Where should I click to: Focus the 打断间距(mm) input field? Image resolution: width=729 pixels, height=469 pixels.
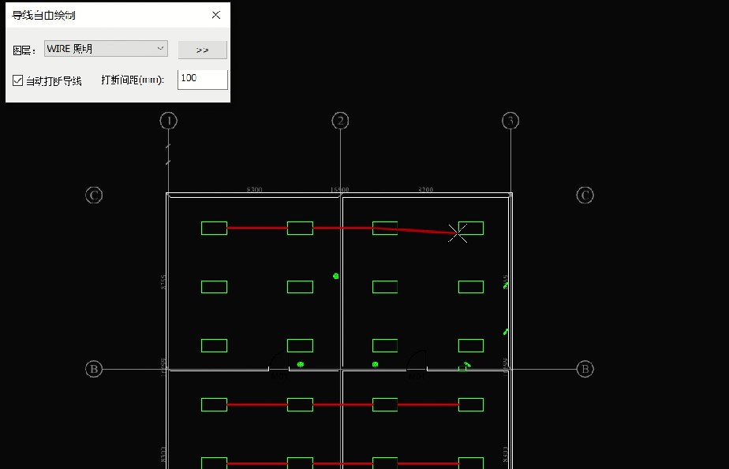coord(203,79)
